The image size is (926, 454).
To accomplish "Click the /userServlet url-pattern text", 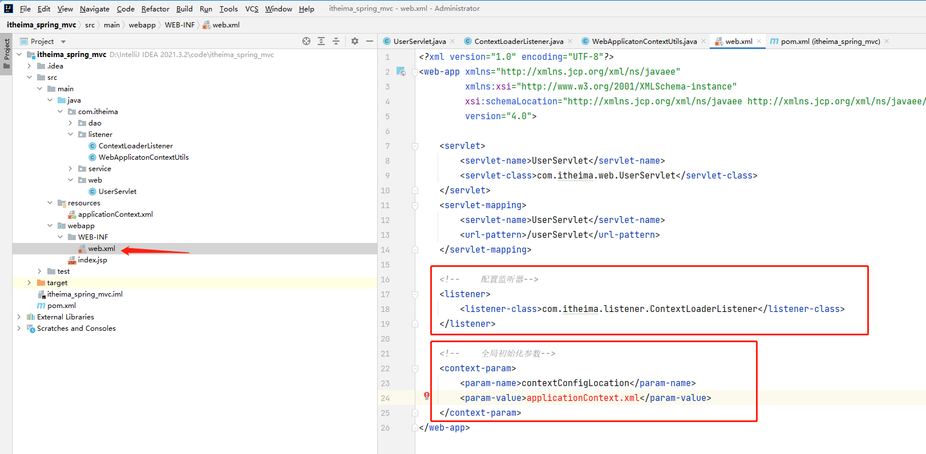I will click(x=558, y=235).
